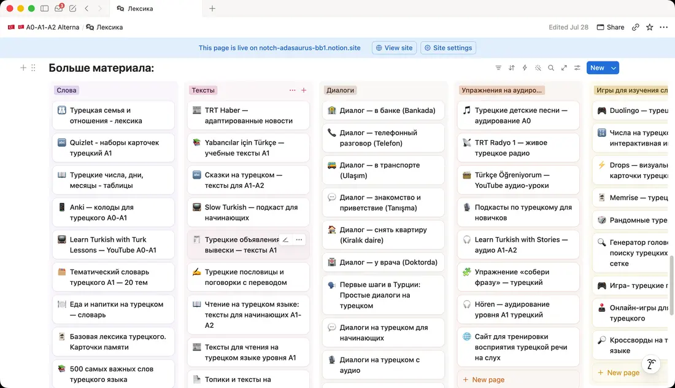Create a new page with compose icon

pos(73,8)
